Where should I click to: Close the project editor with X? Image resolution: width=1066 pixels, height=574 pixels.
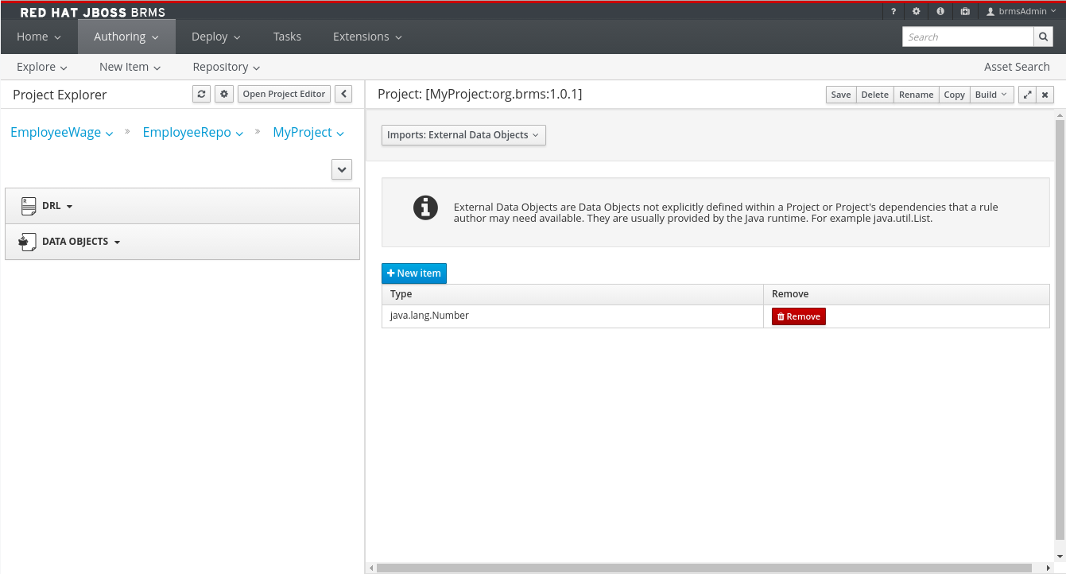click(1045, 95)
